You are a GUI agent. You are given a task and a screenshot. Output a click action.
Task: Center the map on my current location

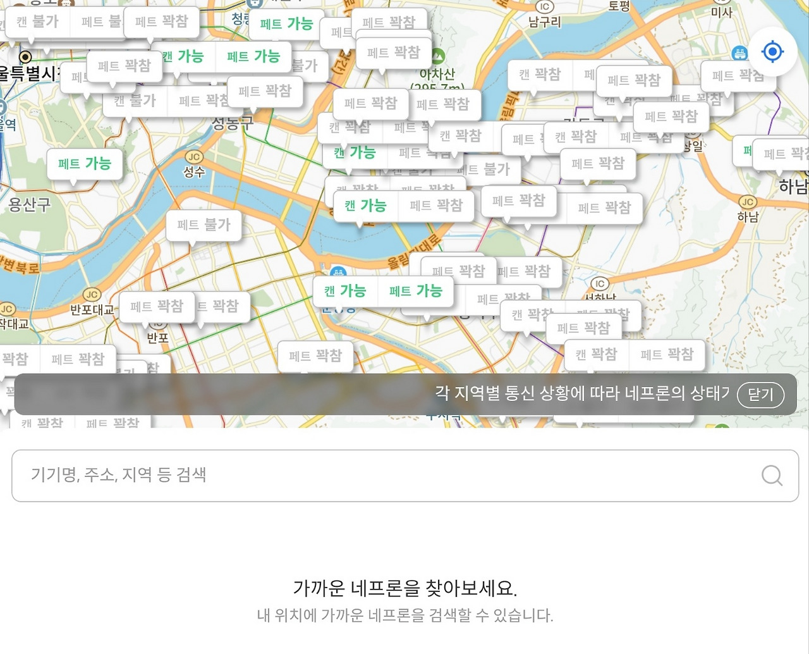pyautogui.click(x=772, y=51)
